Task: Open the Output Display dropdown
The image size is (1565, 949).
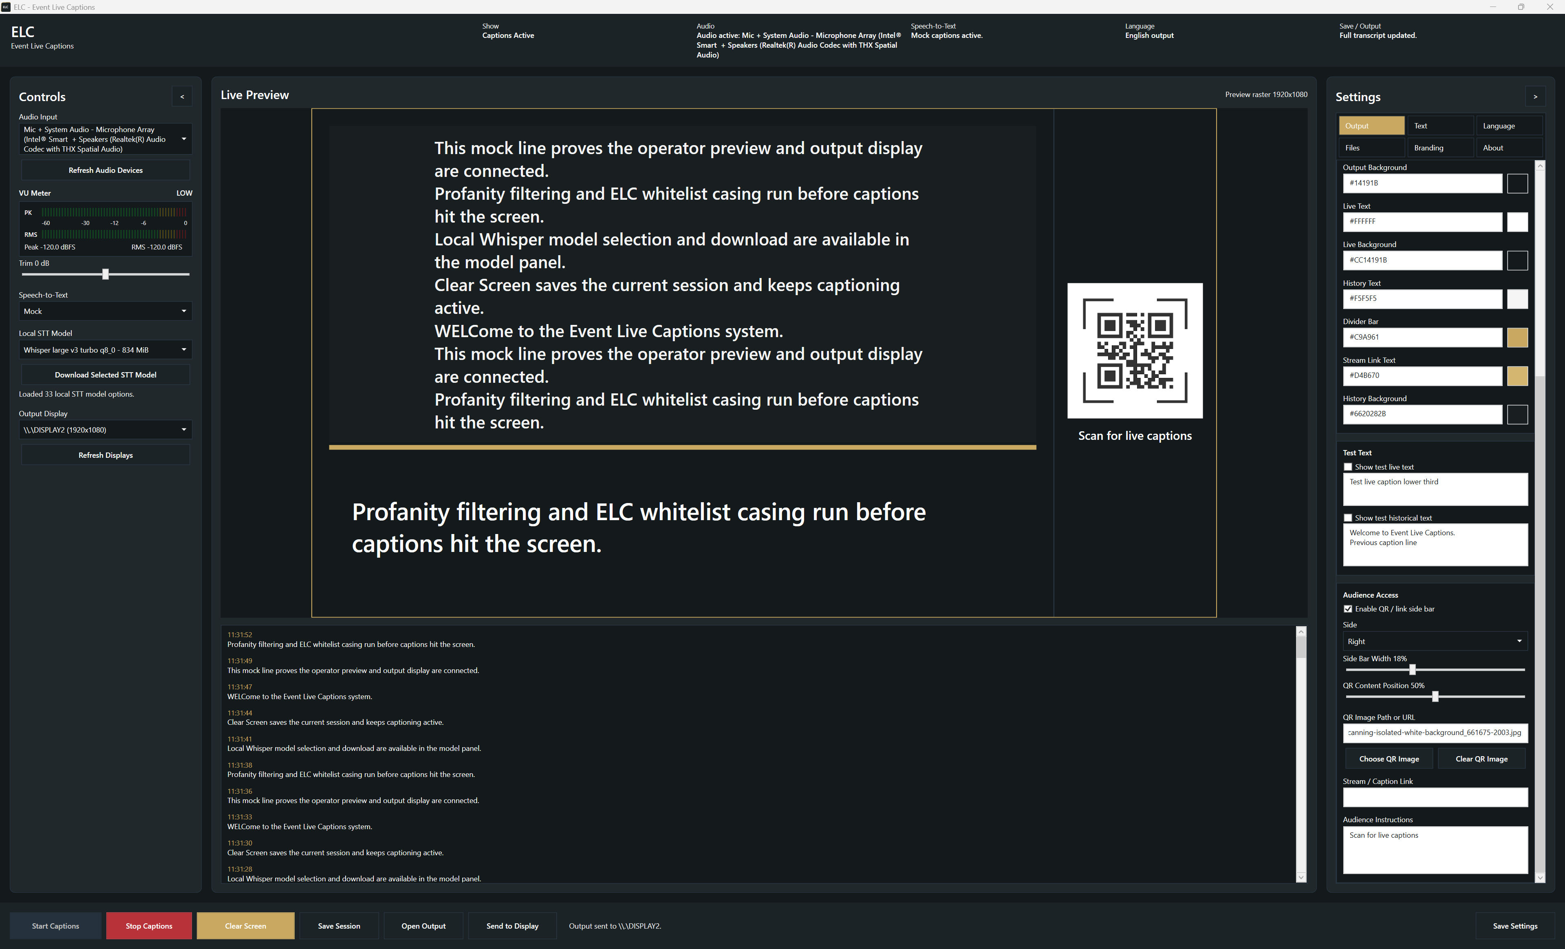Action: 105,430
